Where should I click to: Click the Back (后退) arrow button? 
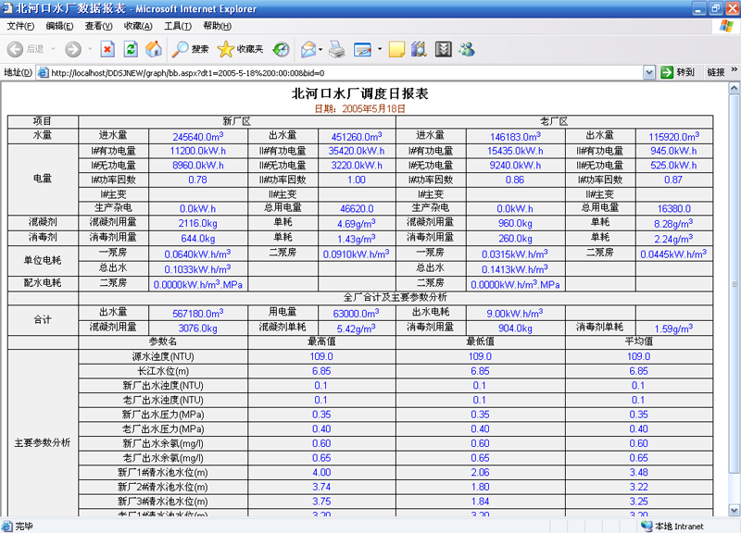15,49
